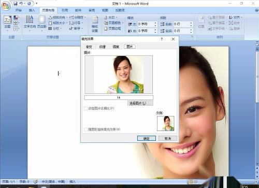Image resolution: width=259 pixels, height=188 pixels.
Task: Open 位置 position gallery
Action: [x=201, y=24]
